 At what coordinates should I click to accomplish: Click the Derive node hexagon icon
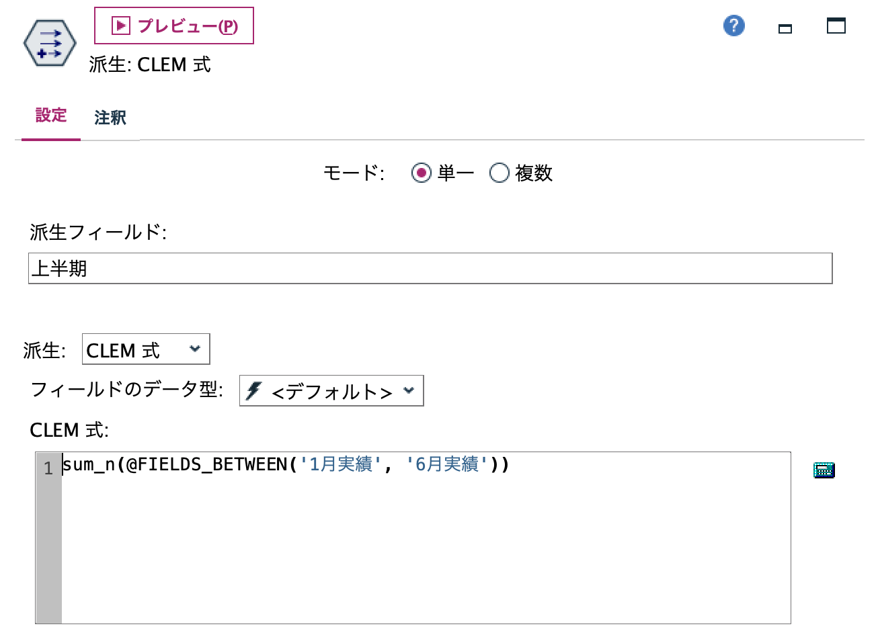pyautogui.click(x=50, y=42)
